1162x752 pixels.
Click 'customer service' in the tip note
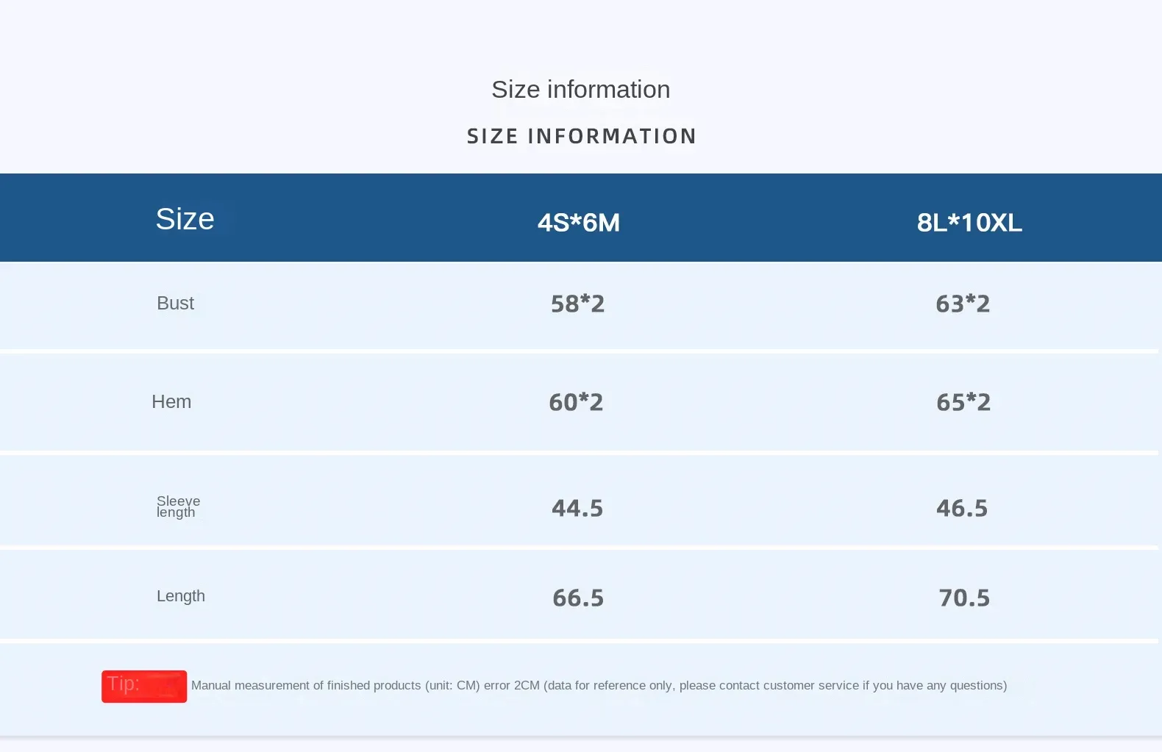click(x=810, y=686)
